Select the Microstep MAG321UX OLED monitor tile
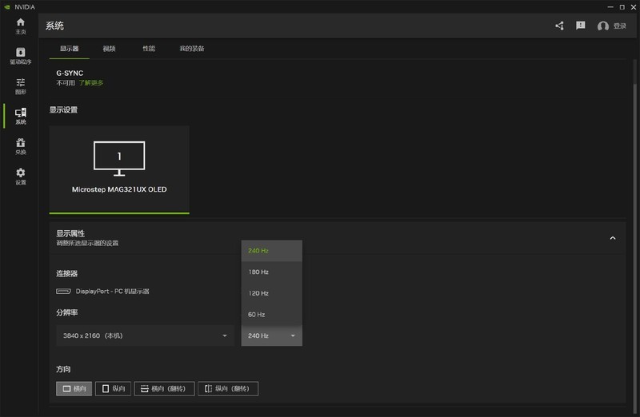640x417 pixels. (119, 169)
